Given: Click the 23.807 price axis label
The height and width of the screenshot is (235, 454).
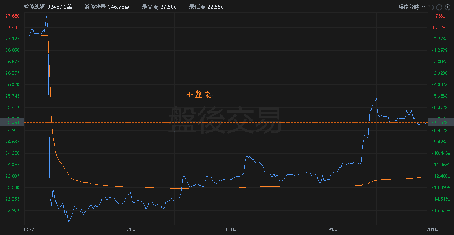Looking at the screenshot, I should pos(12,176).
